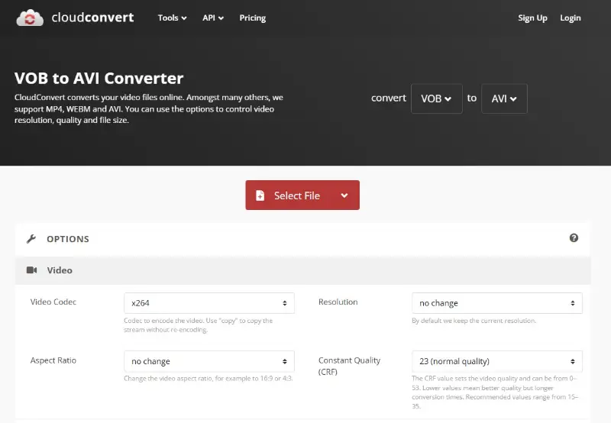Click the VOB to AVI Converter heading

(x=99, y=79)
